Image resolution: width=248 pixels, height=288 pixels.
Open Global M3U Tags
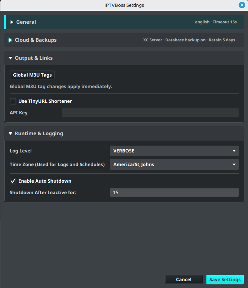pos(32,75)
